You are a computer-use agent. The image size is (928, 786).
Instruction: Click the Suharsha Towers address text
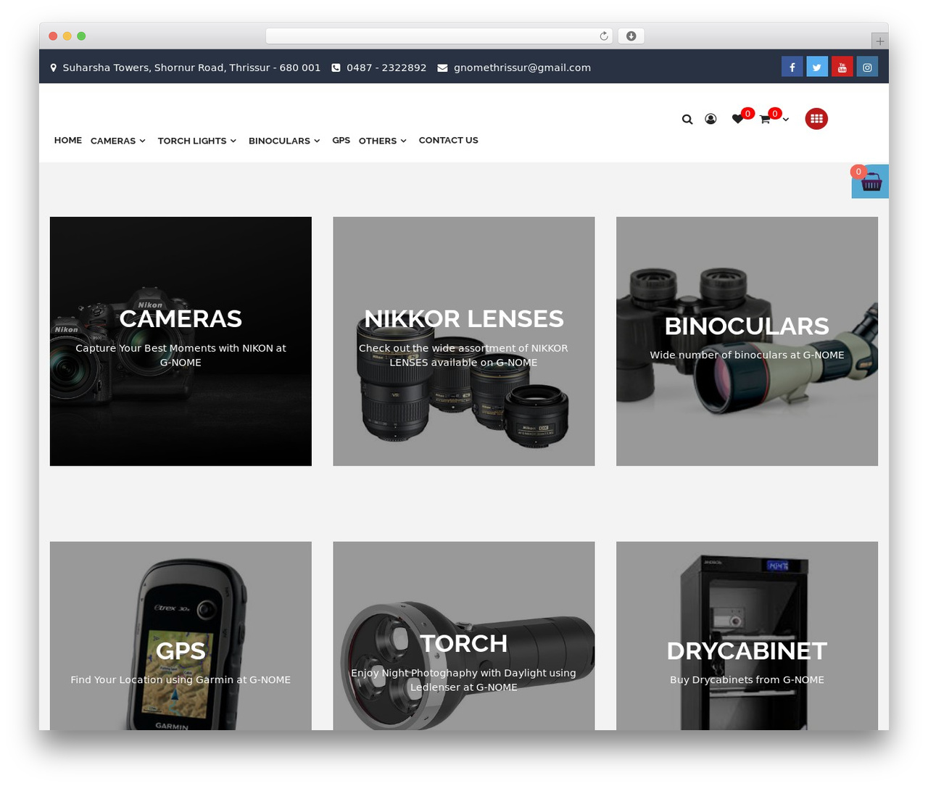pos(191,67)
